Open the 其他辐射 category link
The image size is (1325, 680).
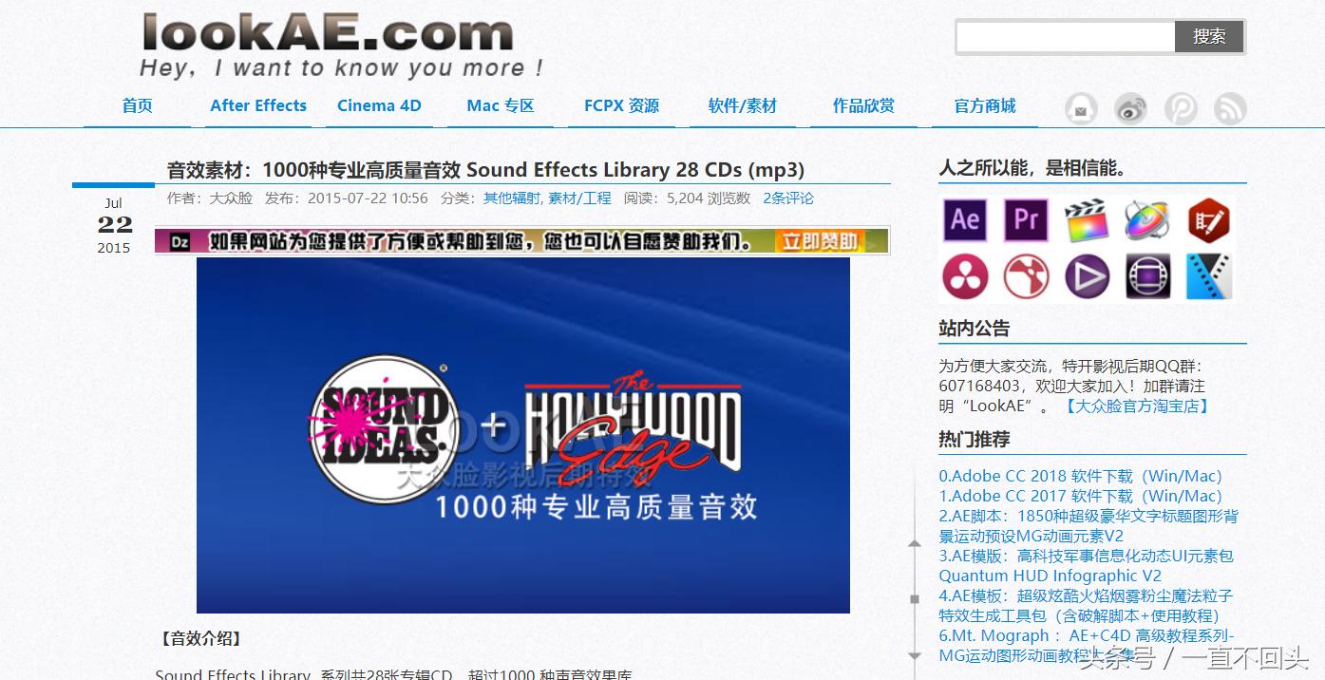(x=511, y=198)
